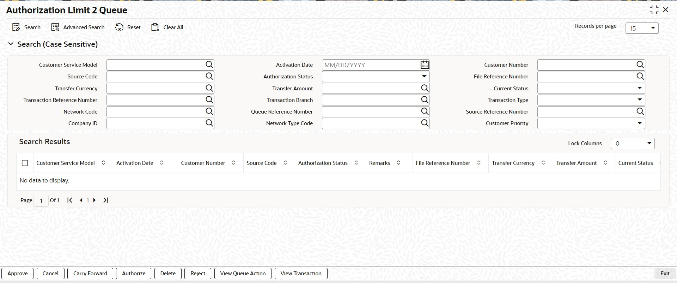Click the Page number input box
677x283 pixels.
[x=41, y=200]
